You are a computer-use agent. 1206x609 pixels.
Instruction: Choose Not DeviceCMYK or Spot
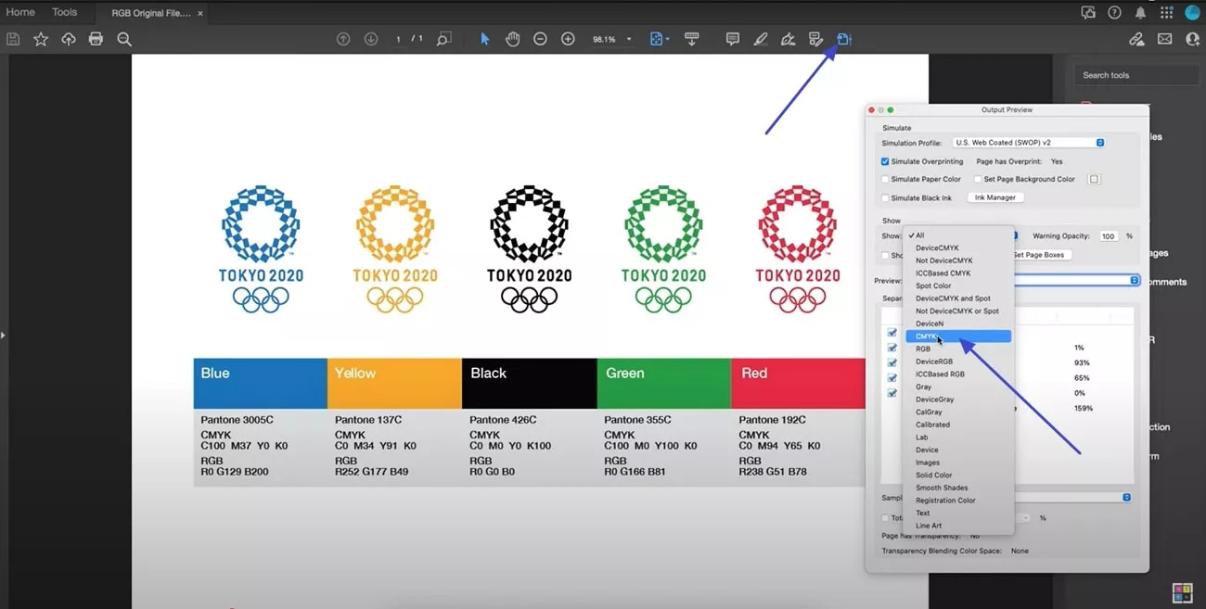tap(958, 311)
